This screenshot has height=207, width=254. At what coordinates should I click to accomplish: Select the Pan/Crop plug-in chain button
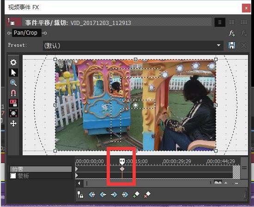click(27, 33)
